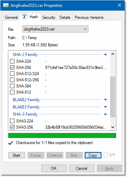Open the Security tab
Image resolution: width=127 pixels, height=177 pixels.
pyautogui.click(x=49, y=17)
